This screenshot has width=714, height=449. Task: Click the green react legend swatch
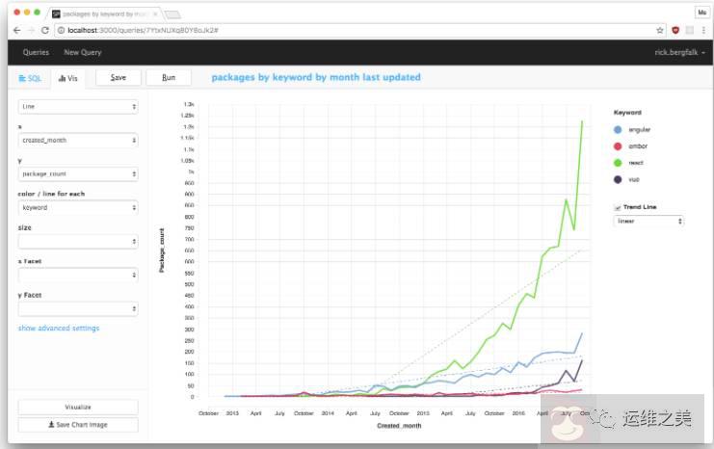(x=619, y=162)
